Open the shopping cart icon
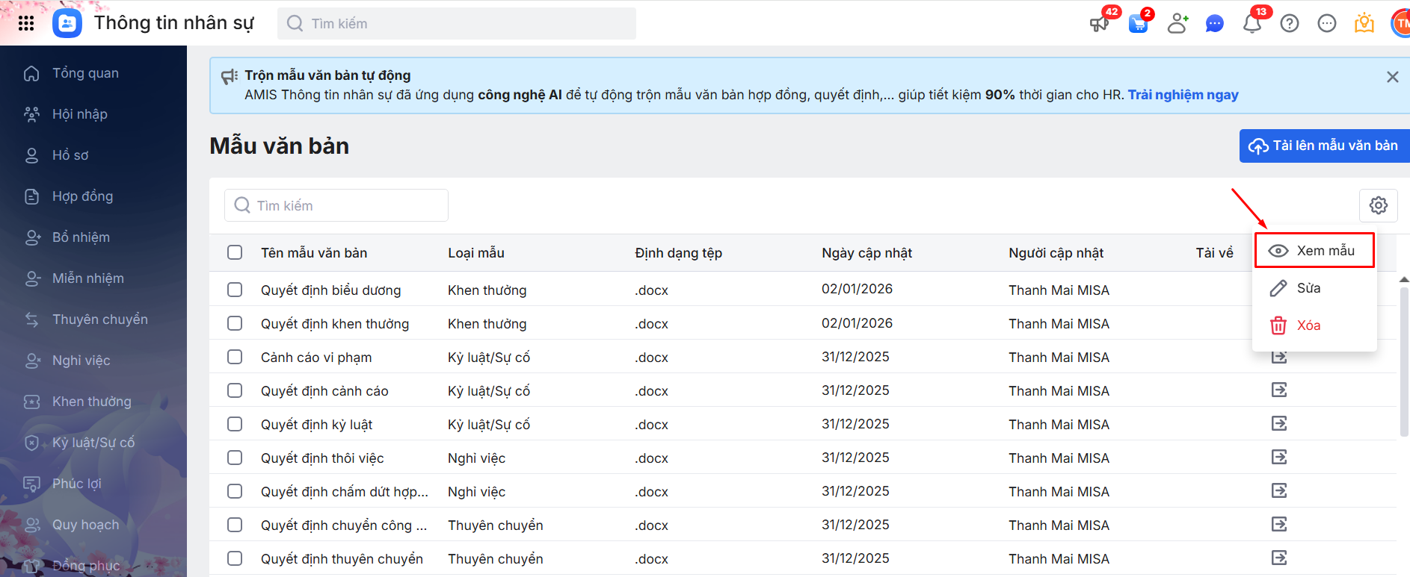The height and width of the screenshot is (577, 1410). coord(1138,24)
